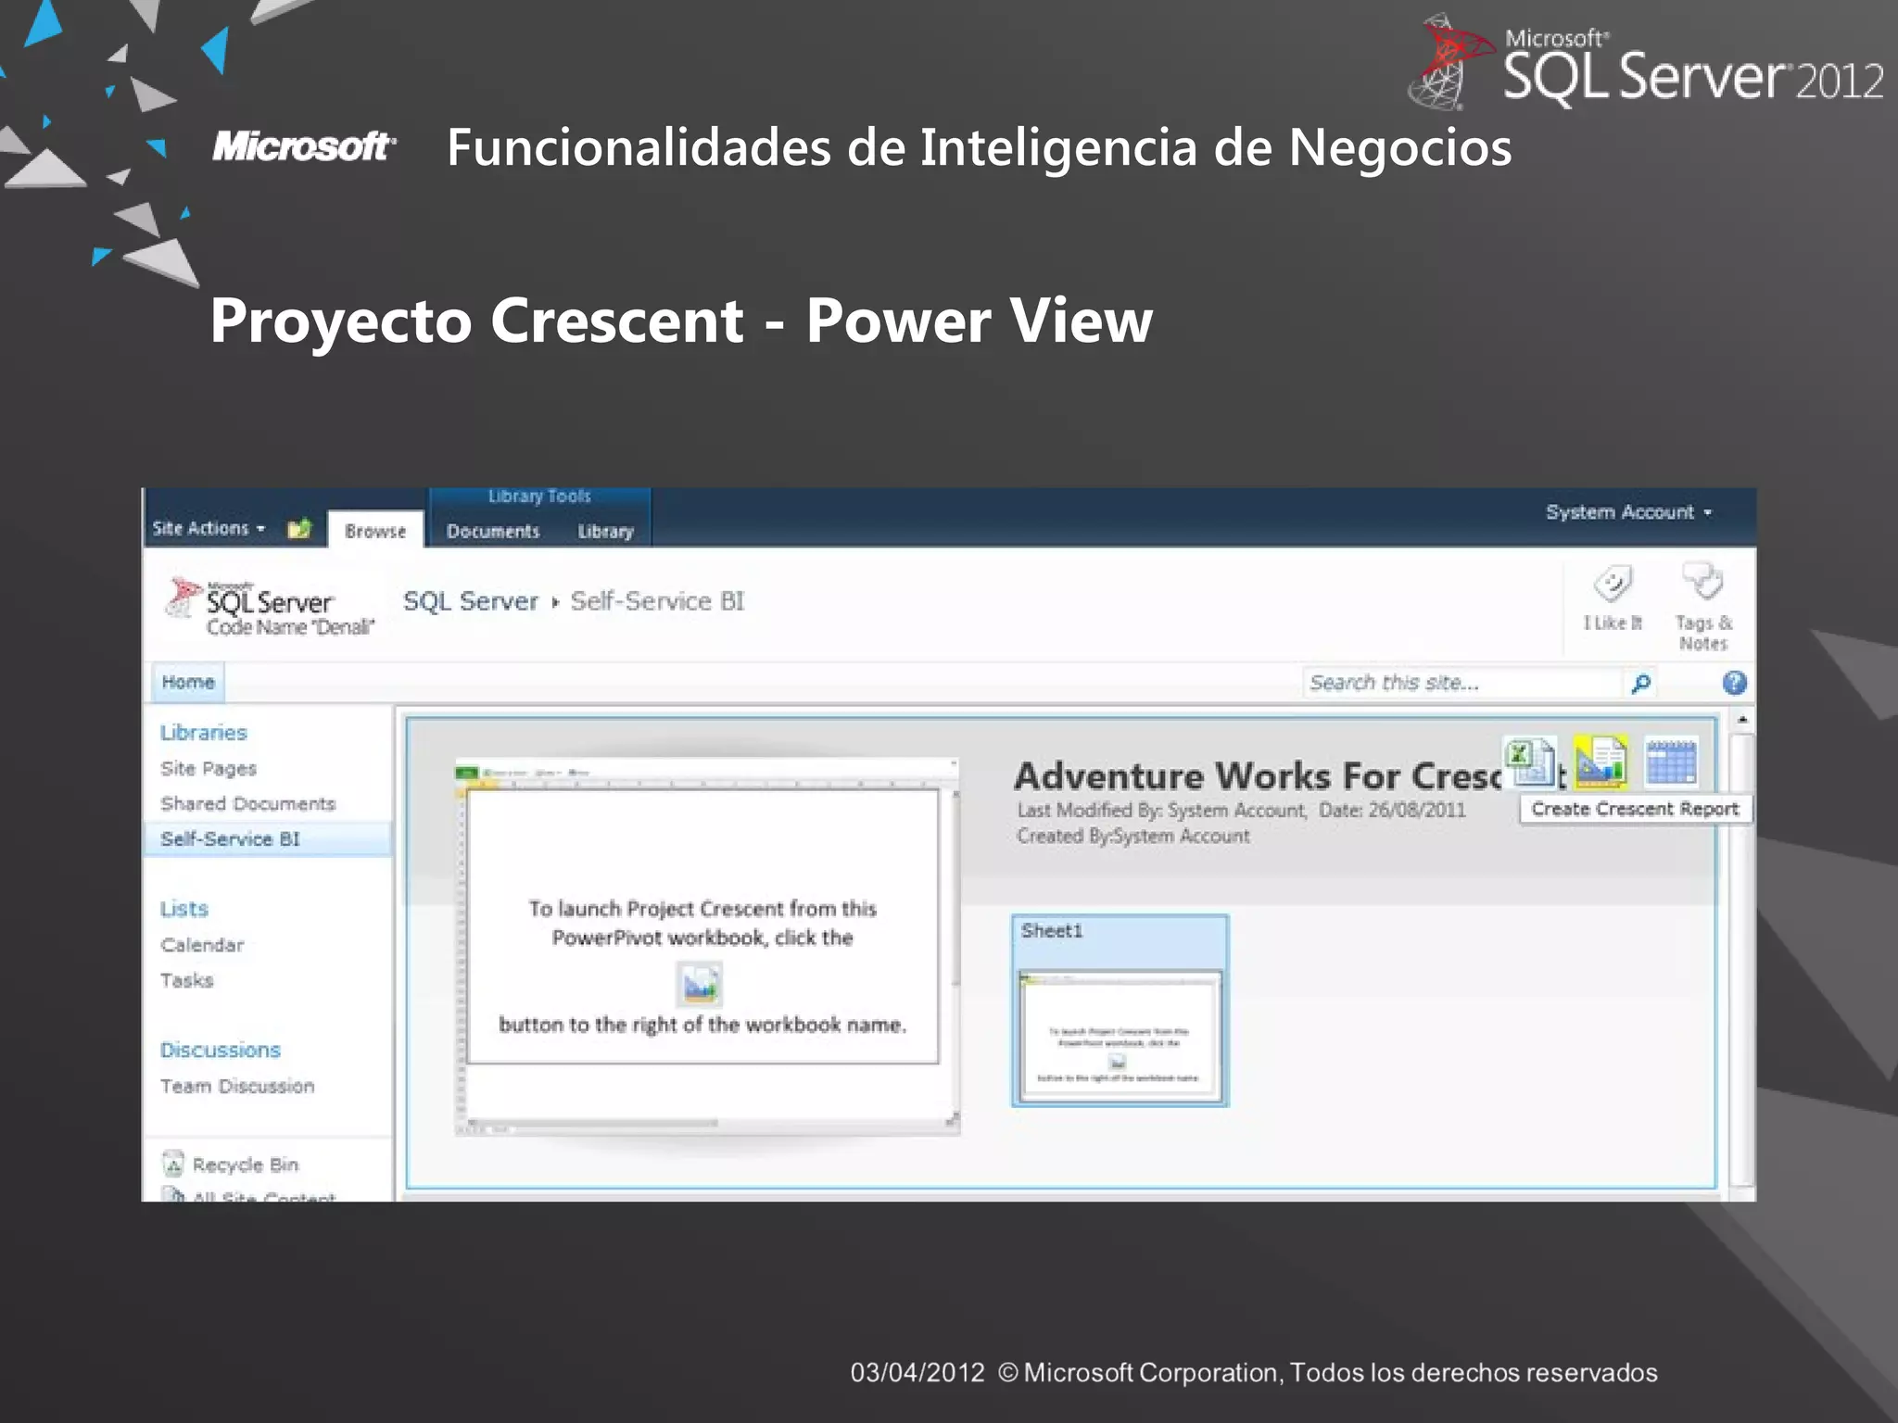Go to Site Pages library

click(x=209, y=769)
